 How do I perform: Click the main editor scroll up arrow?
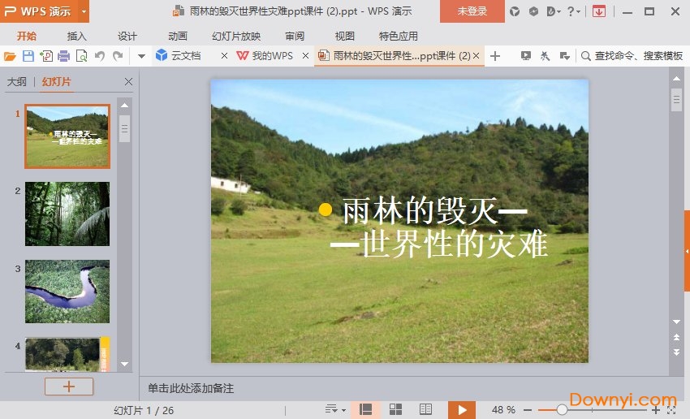click(676, 78)
